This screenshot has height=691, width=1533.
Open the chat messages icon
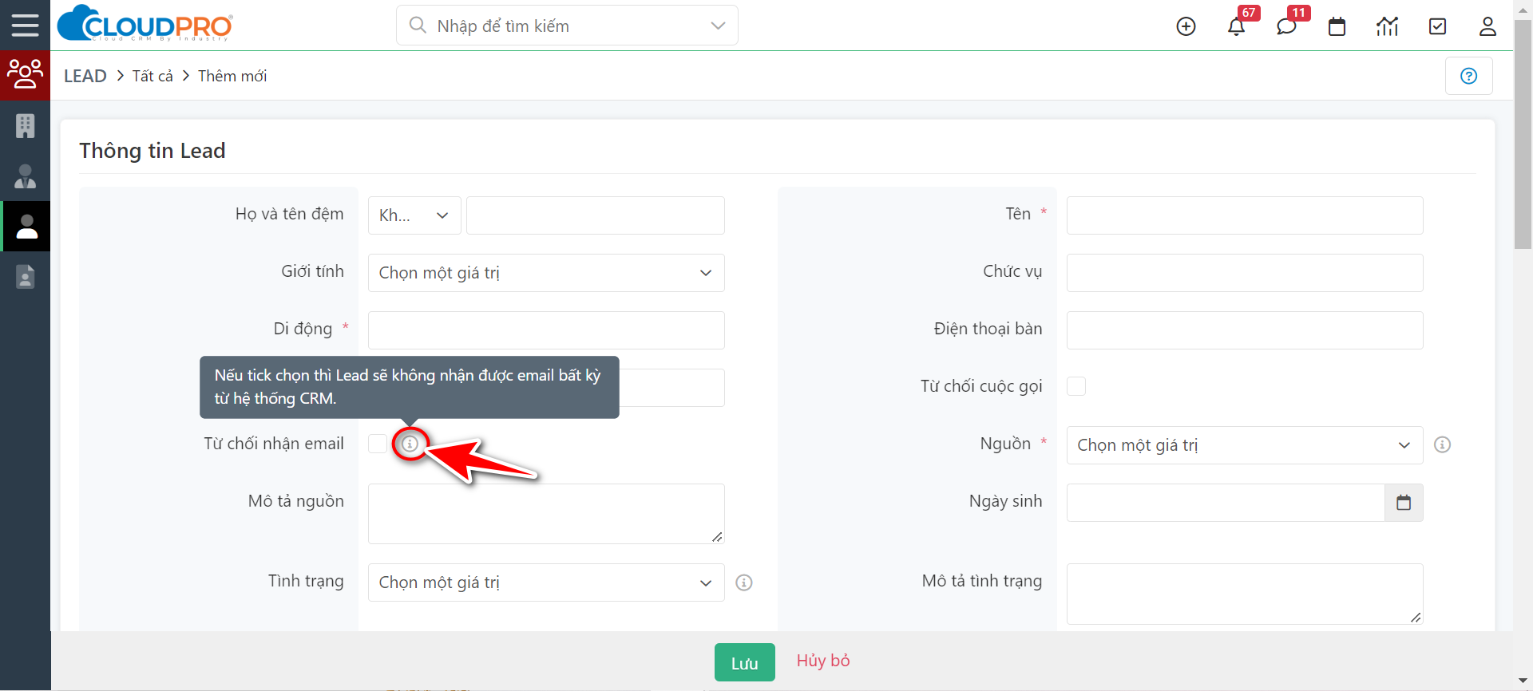click(1286, 26)
